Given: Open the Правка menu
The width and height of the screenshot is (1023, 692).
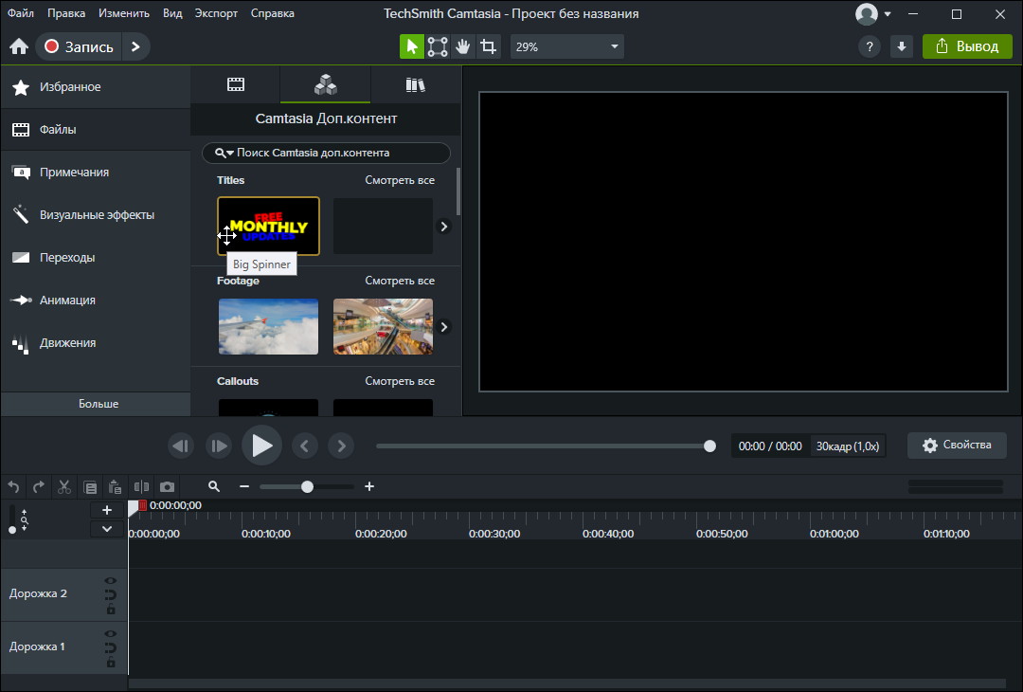Looking at the screenshot, I should point(66,13).
